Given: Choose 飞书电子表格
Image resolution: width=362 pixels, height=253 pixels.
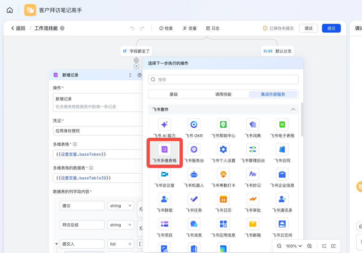Looking at the screenshot, I should 282,128.
